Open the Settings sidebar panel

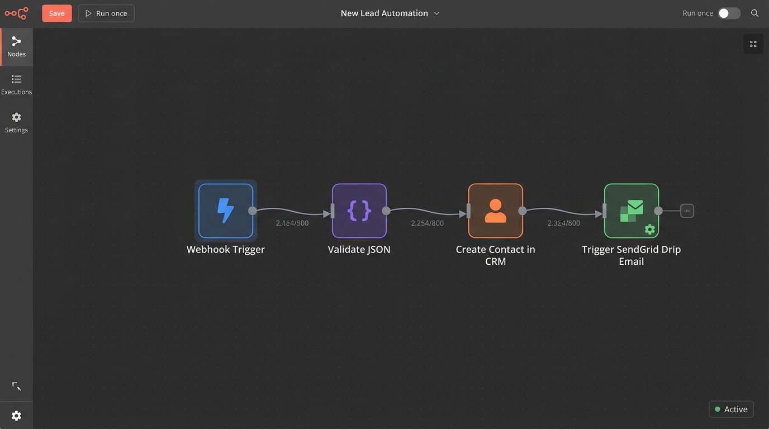(x=16, y=122)
